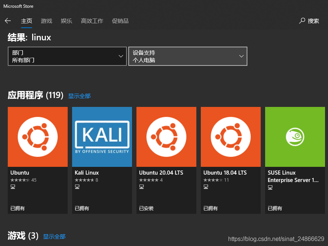Open the Kali Linux tile image
The height and width of the screenshot is (246, 328).
pyautogui.click(x=102, y=137)
